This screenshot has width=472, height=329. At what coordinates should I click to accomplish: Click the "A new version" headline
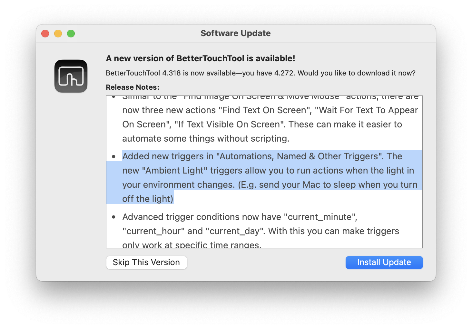[200, 58]
